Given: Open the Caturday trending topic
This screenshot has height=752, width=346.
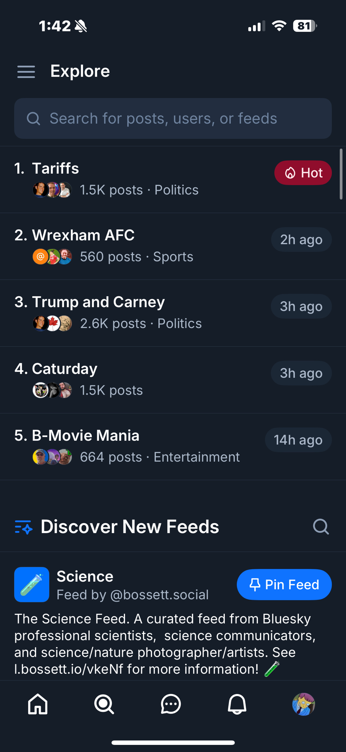Looking at the screenshot, I should (x=65, y=369).
